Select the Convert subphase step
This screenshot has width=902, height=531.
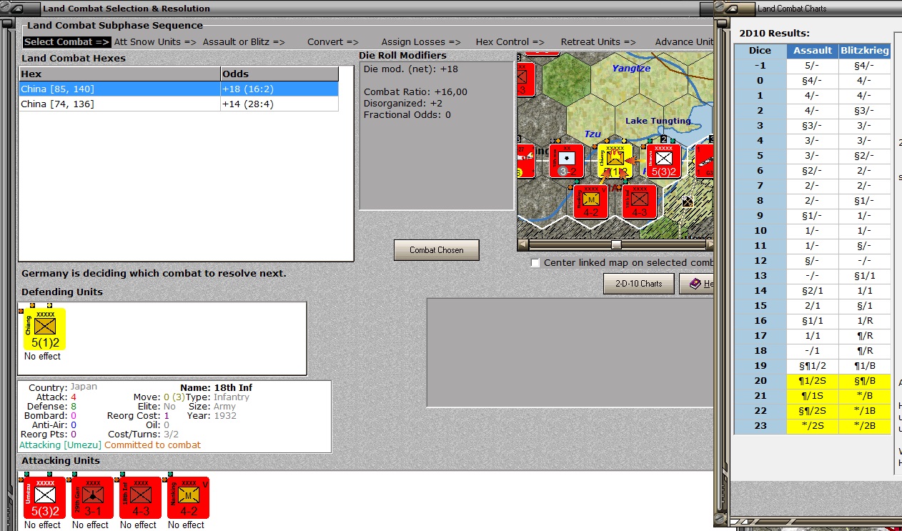[333, 42]
